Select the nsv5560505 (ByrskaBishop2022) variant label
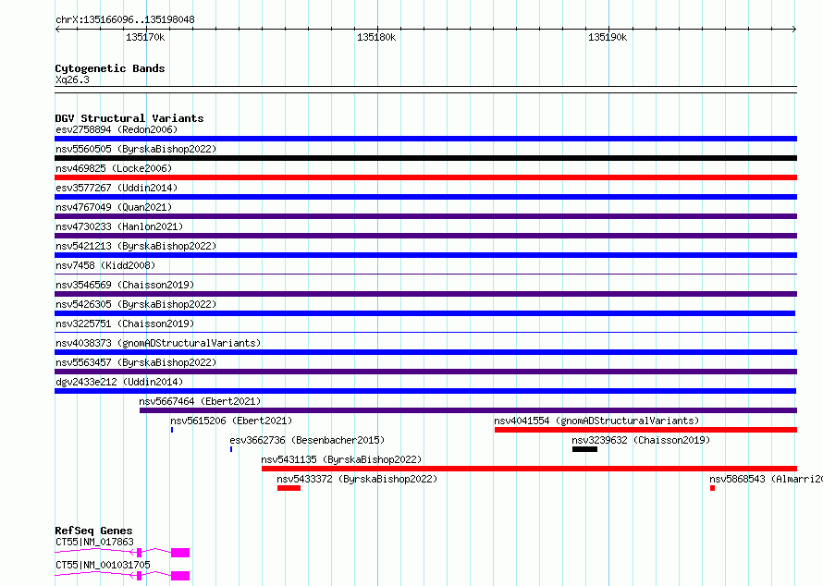Screen dimensions: 823x586 click(x=135, y=149)
